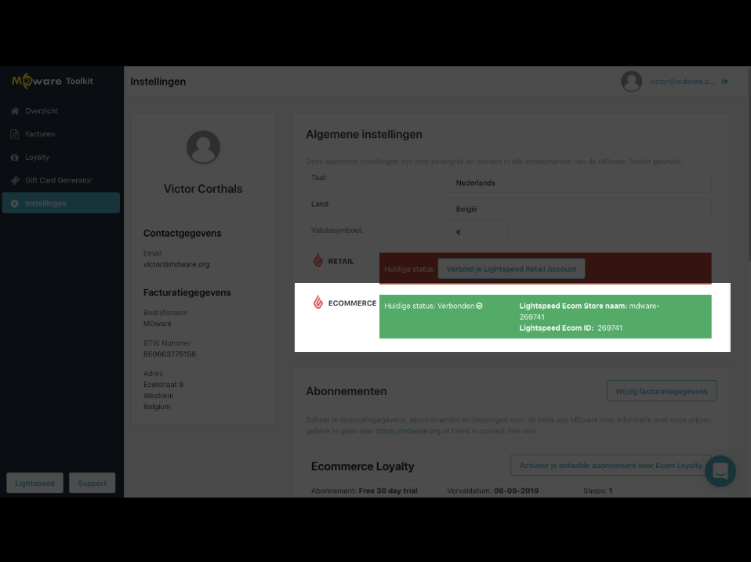751x562 pixels.
Task: Open Gift Card Generator page
Action: [x=61, y=180]
